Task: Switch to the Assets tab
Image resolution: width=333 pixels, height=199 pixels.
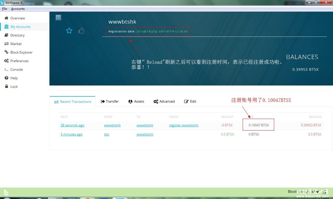Action: (x=136, y=101)
